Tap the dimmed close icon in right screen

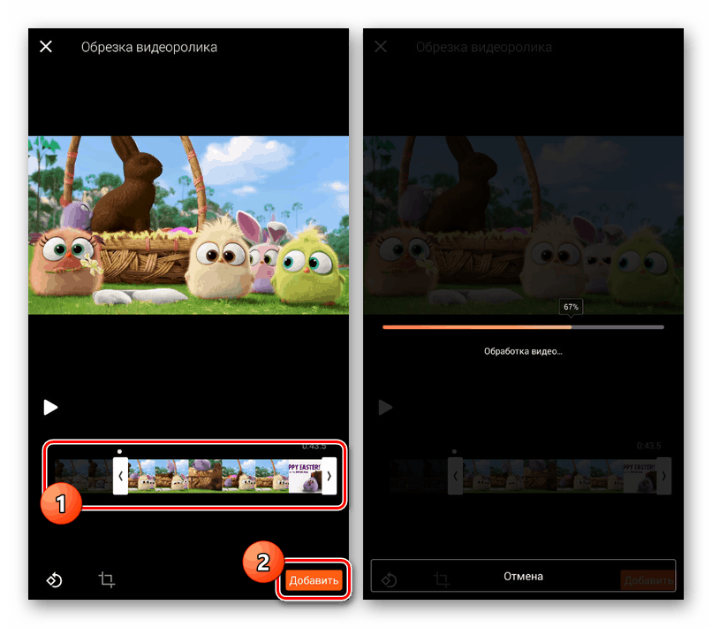point(381,46)
